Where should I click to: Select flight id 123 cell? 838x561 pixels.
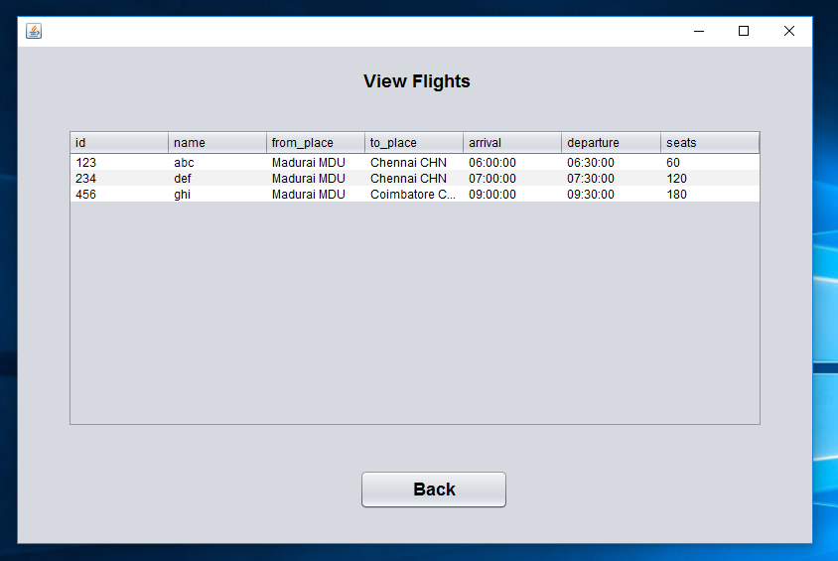[119, 163]
